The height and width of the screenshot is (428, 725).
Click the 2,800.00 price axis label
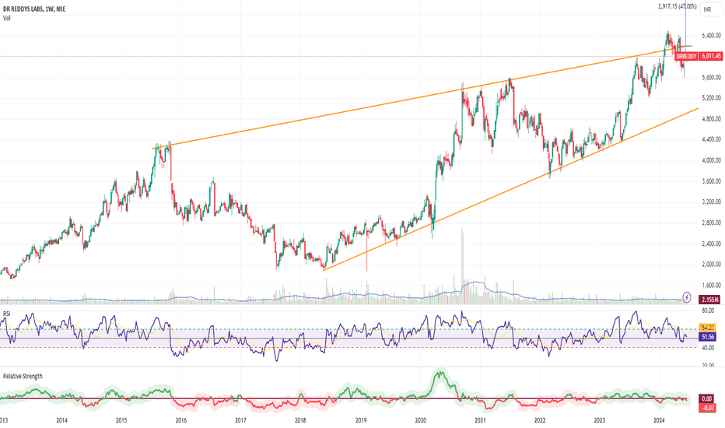click(711, 223)
